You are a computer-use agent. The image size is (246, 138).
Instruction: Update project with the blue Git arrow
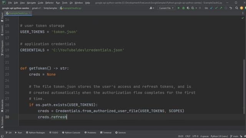click(x=211, y=8)
